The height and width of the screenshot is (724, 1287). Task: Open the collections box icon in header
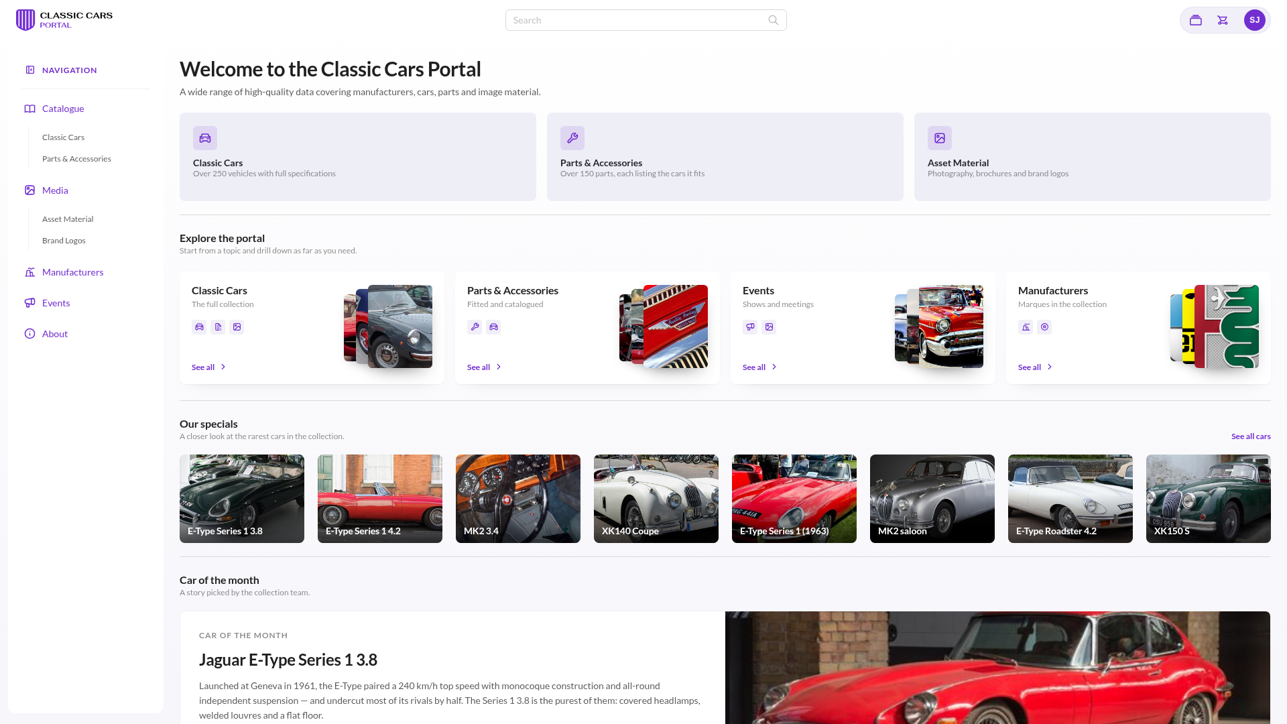point(1196,20)
